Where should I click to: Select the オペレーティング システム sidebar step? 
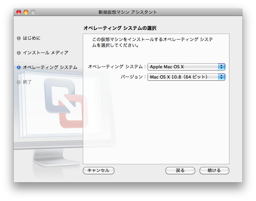pyautogui.click(x=50, y=67)
